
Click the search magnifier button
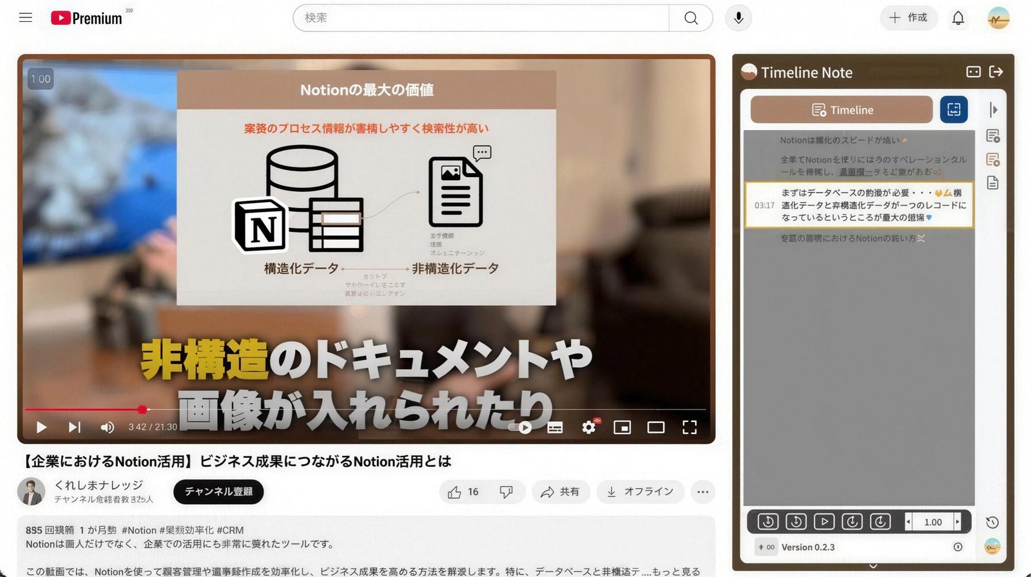coord(691,18)
